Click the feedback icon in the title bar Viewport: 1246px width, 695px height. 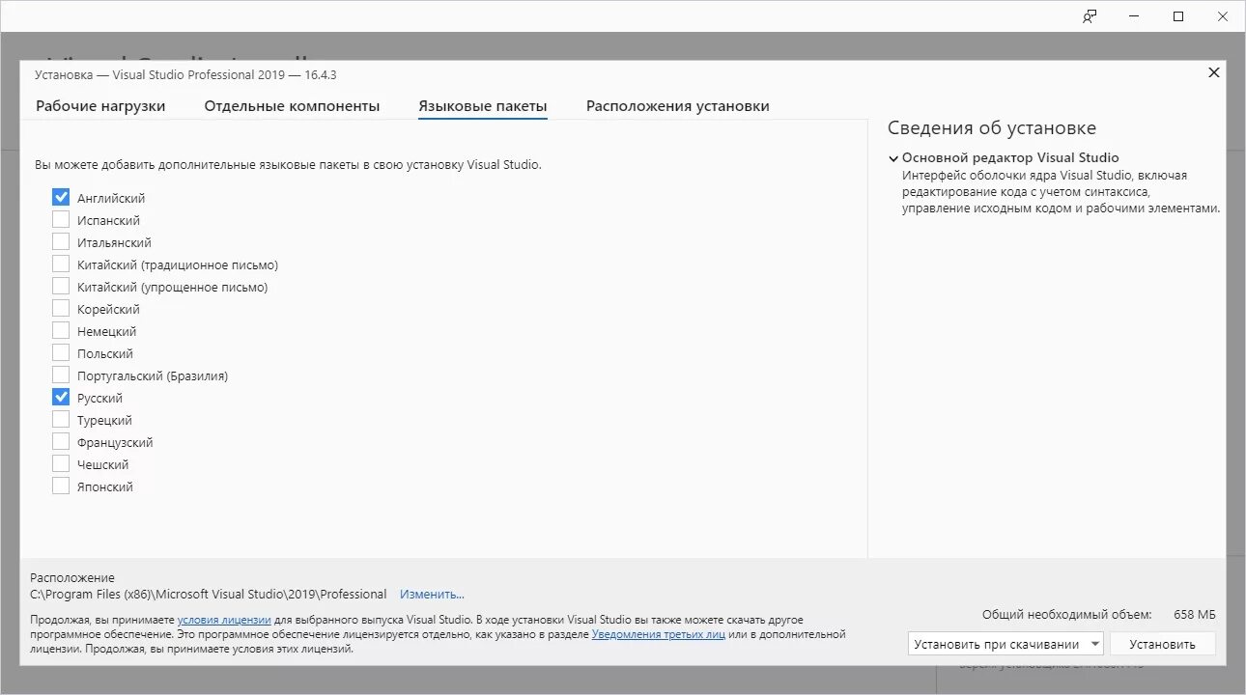click(1089, 16)
